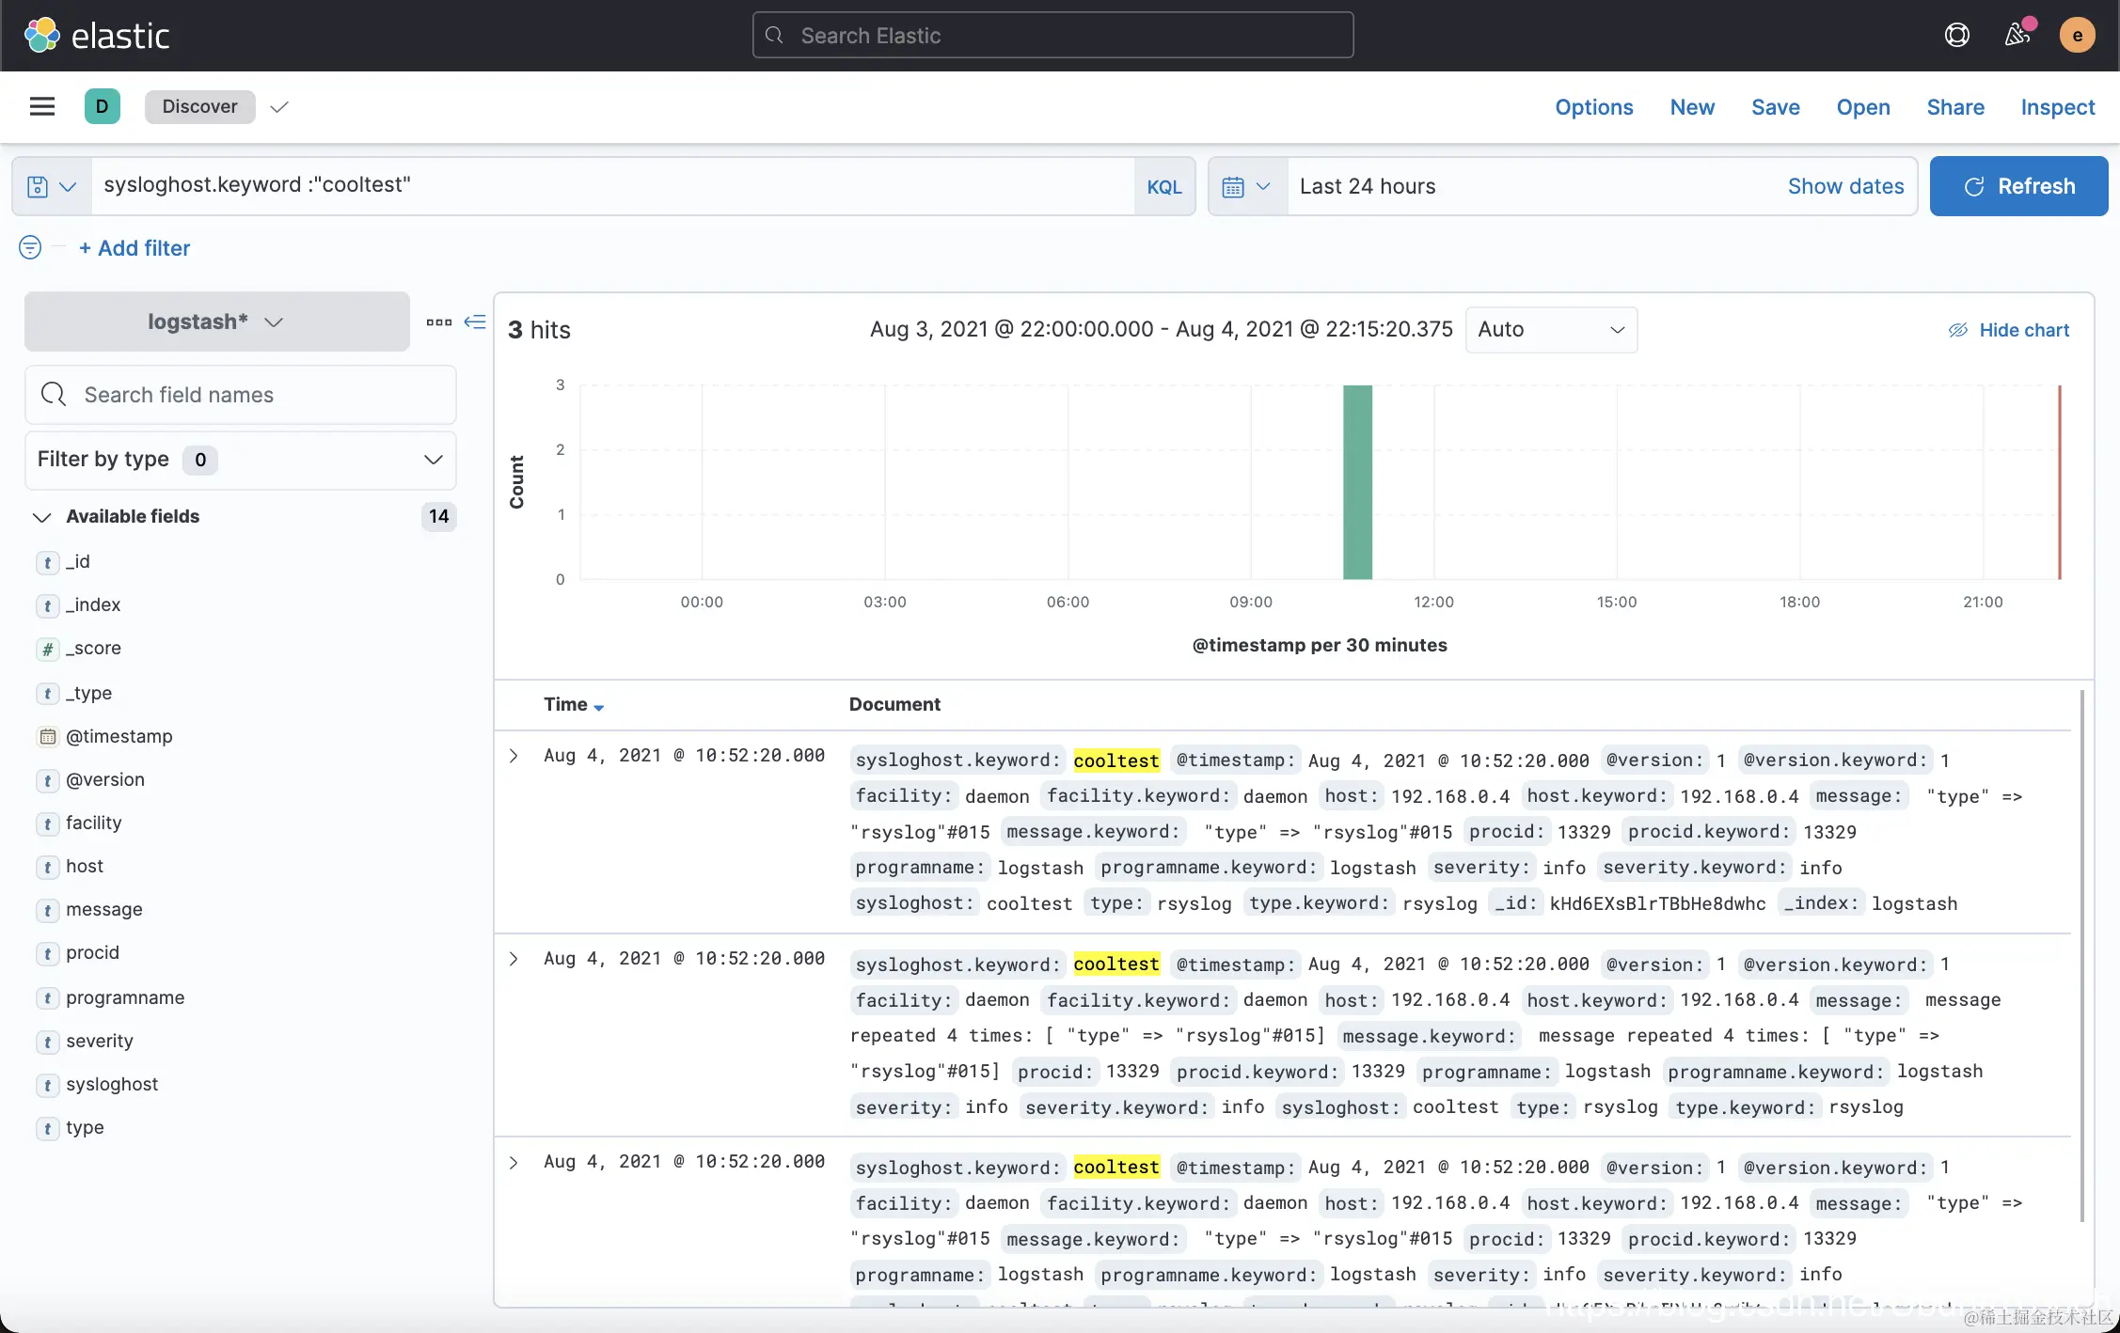Screen dimensions: 2120x1333
Task: Expand the first document row
Action: click(514, 756)
